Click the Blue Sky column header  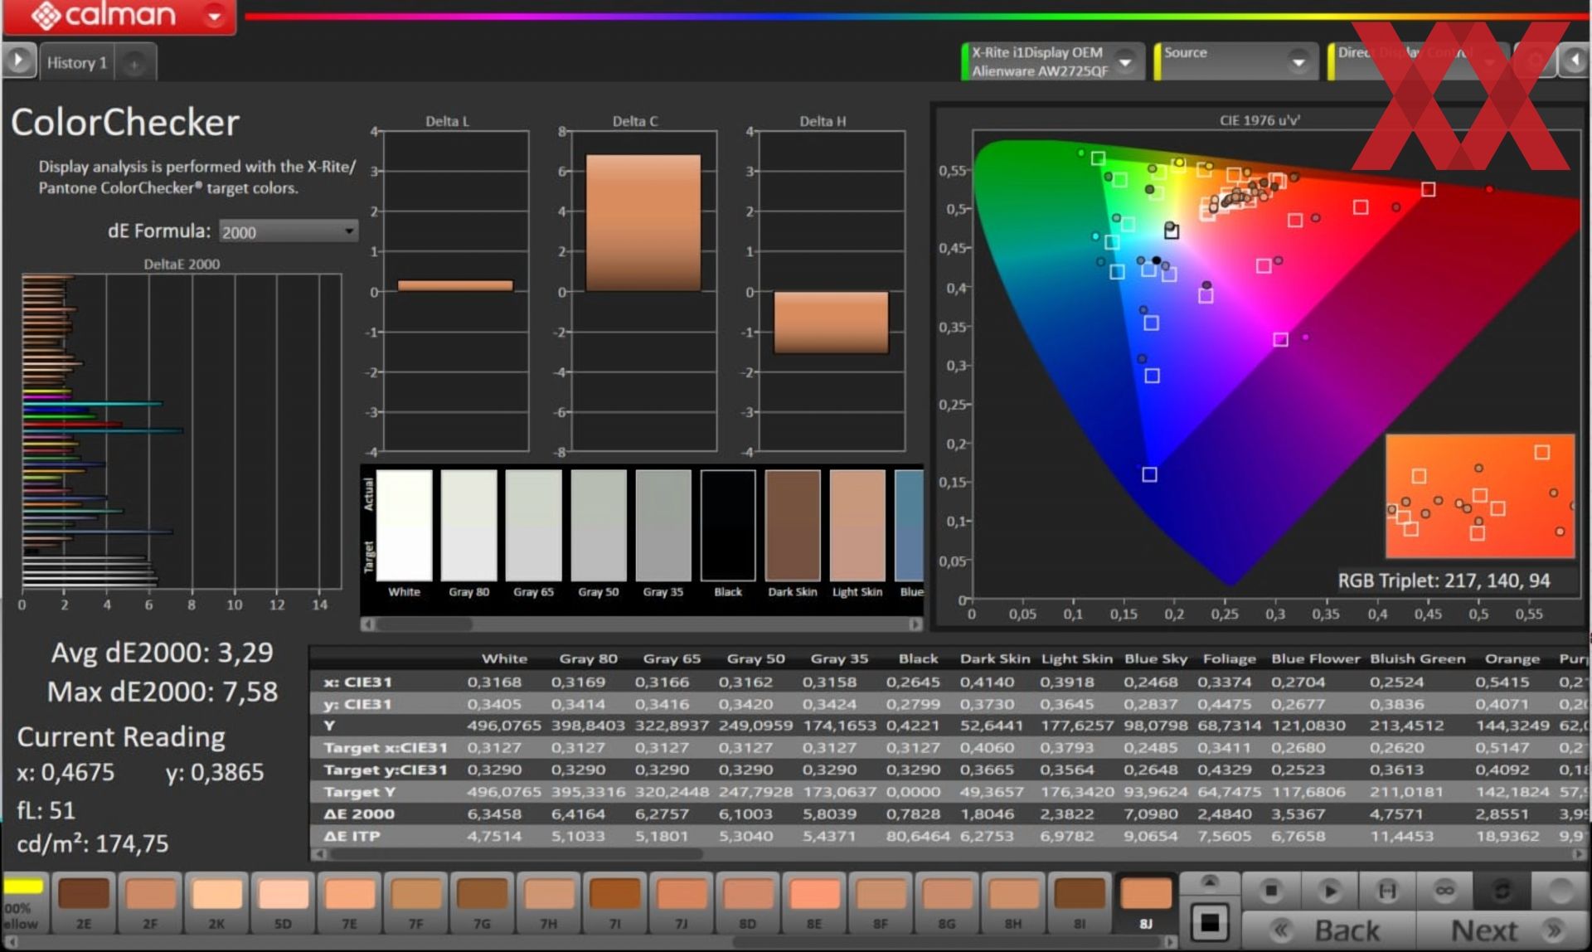(1156, 658)
